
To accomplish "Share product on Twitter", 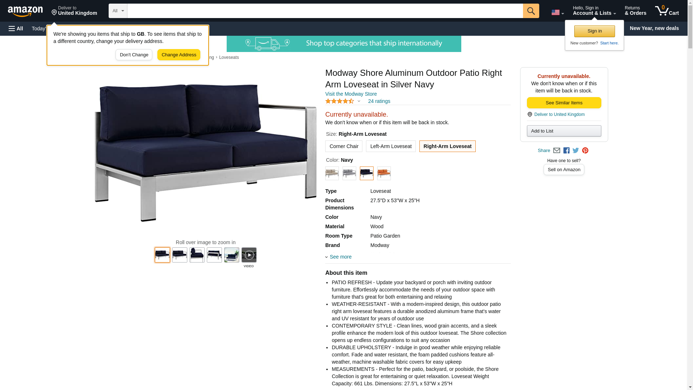I will pyautogui.click(x=576, y=151).
